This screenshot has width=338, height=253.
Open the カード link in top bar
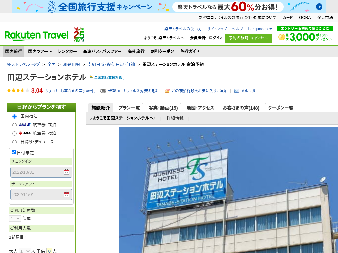(x=287, y=18)
